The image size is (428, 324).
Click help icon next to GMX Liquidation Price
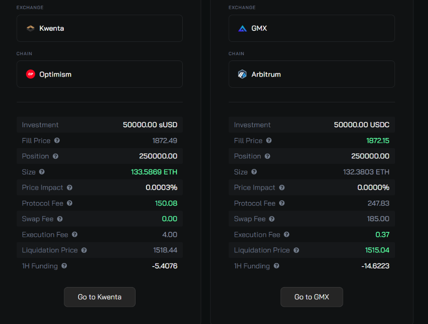(296, 250)
